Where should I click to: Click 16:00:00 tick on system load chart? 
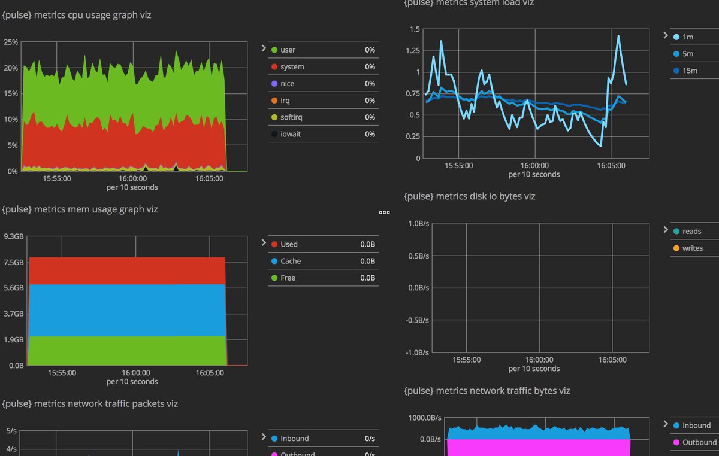pyautogui.click(x=534, y=166)
